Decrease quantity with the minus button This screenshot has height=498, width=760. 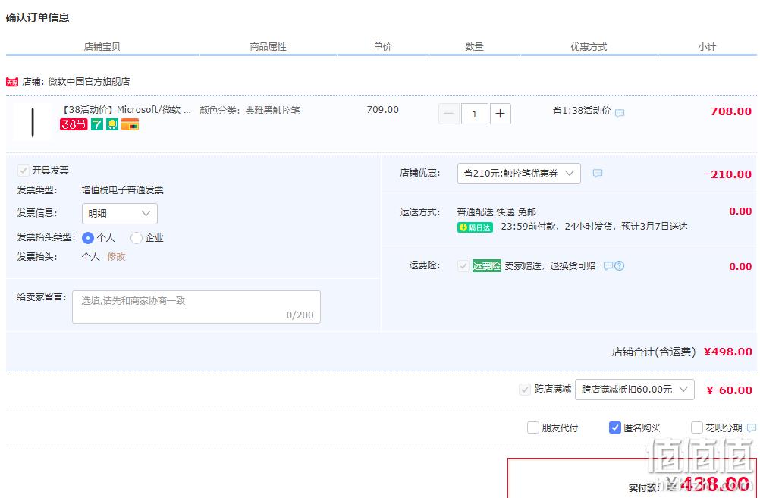tap(449, 114)
